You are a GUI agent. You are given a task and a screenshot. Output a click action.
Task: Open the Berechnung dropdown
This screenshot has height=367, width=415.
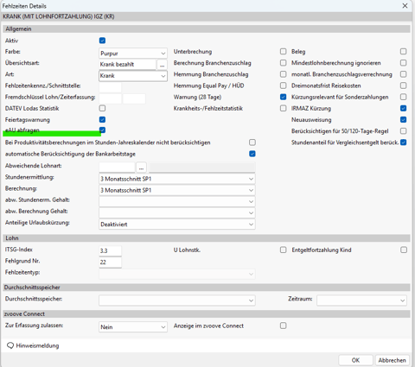click(x=177, y=190)
